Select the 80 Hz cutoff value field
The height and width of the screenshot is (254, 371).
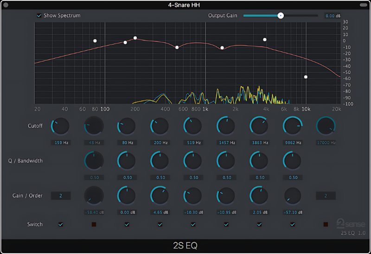point(127,143)
